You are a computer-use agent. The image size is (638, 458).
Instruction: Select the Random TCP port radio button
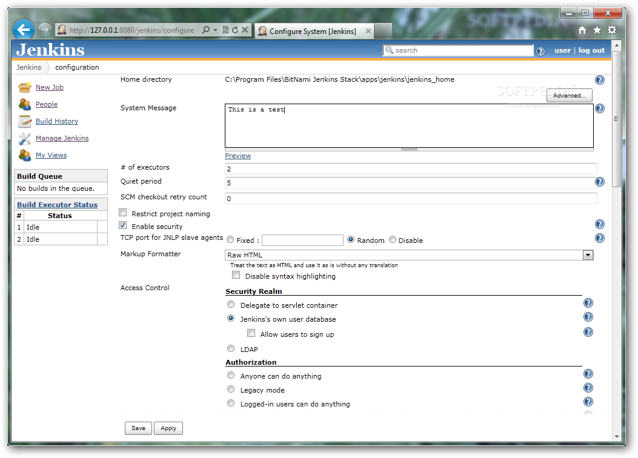351,239
